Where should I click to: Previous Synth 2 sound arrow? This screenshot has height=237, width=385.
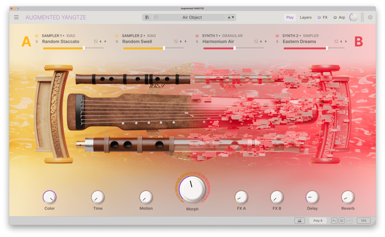point(341,42)
